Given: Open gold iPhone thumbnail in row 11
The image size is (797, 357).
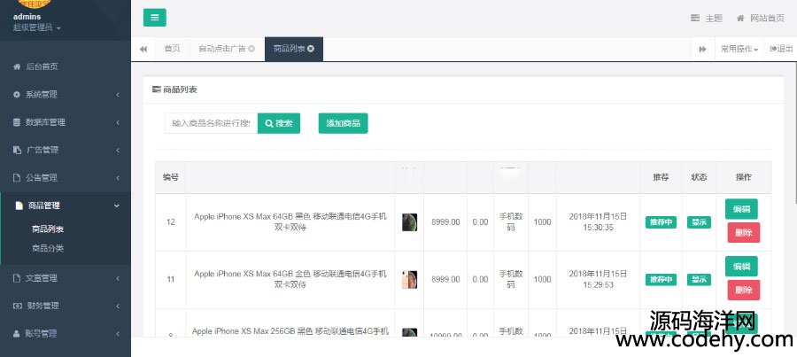Looking at the screenshot, I should (409, 280).
